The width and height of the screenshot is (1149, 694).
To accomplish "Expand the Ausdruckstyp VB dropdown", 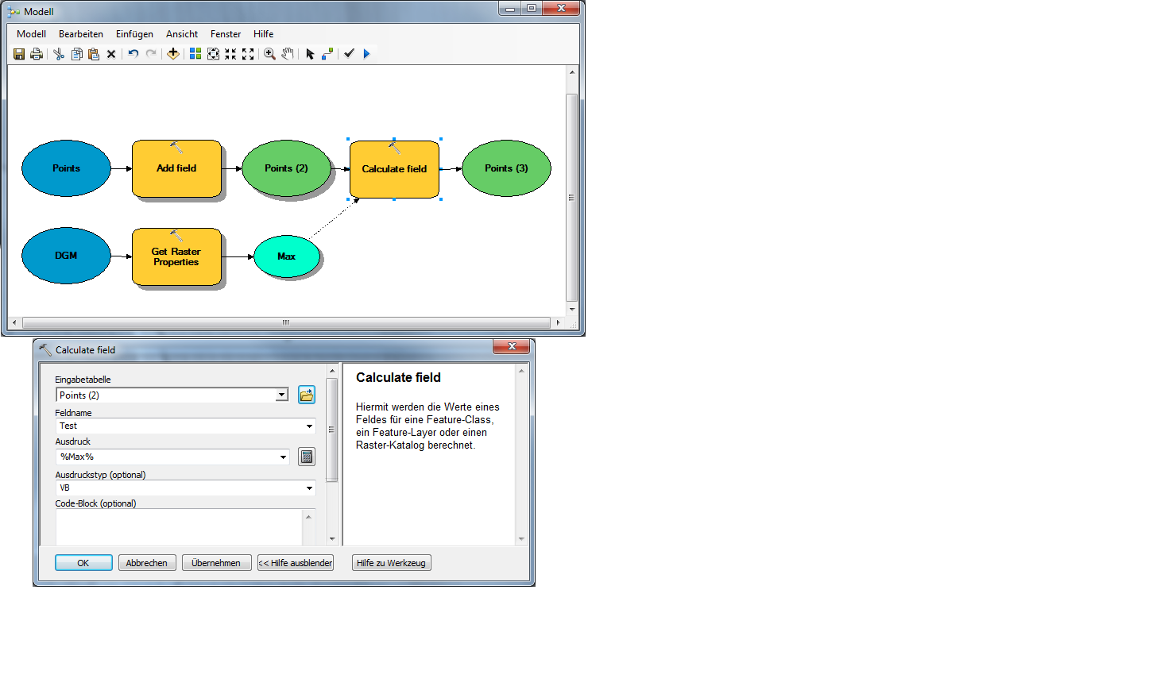I will [309, 488].
